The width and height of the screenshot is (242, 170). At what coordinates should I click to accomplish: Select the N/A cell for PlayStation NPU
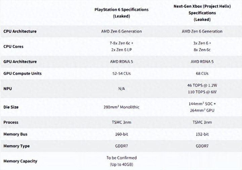click(121, 89)
